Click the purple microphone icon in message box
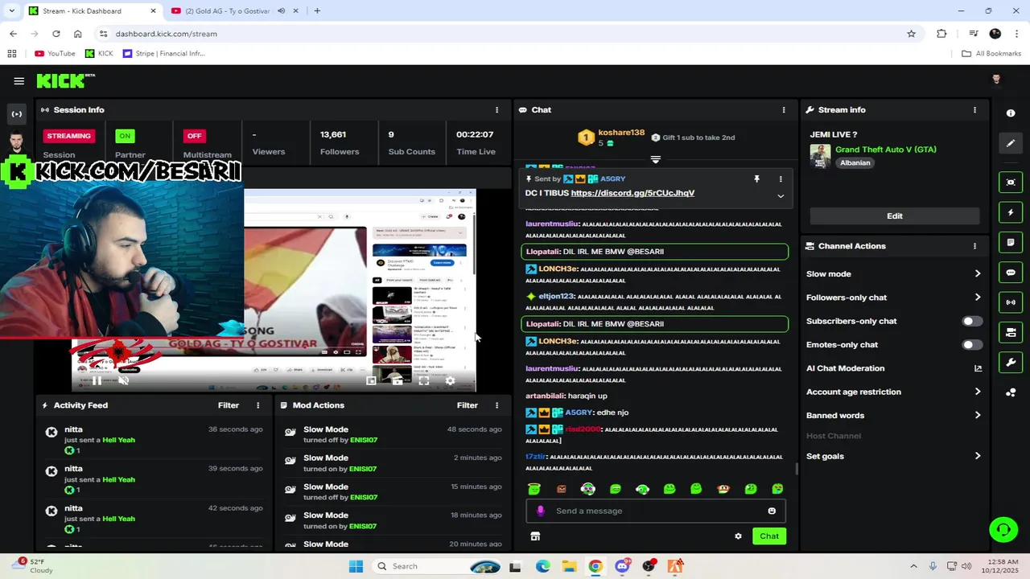This screenshot has width=1030, height=579. pyautogui.click(x=540, y=511)
